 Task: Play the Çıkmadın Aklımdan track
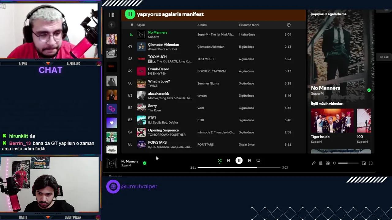(x=213, y=47)
